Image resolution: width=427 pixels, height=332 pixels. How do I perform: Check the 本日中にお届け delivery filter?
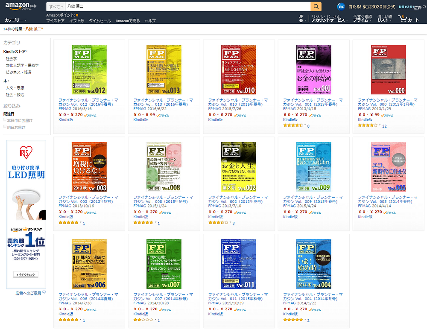pyautogui.click(x=5, y=119)
